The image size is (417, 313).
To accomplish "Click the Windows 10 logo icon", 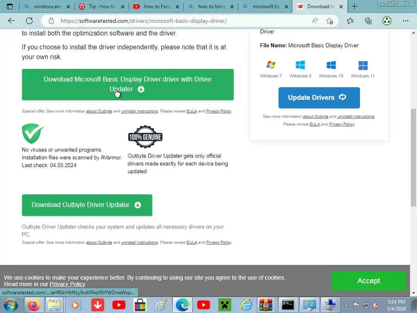I will coord(331,65).
